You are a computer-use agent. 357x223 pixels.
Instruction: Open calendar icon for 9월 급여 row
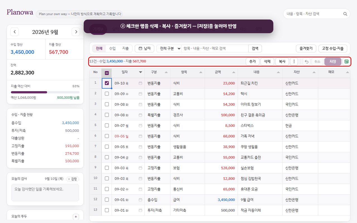pyautogui.click(x=140, y=200)
